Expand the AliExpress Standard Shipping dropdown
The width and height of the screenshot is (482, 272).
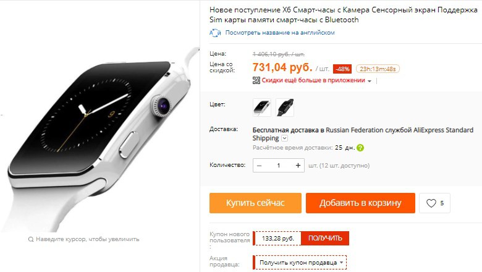point(285,138)
